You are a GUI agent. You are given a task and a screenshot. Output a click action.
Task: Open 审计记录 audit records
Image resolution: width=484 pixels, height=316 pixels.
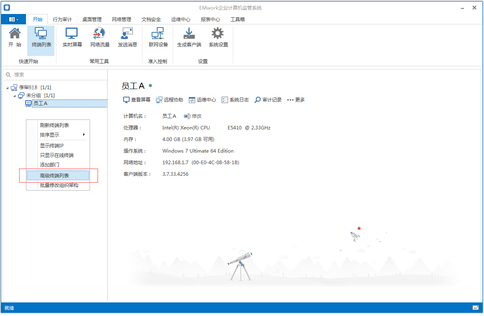pyautogui.click(x=268, y=100)
